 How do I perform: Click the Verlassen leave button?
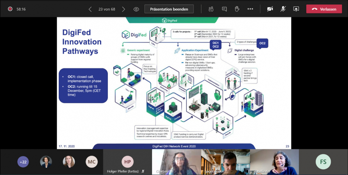[324, 9]
